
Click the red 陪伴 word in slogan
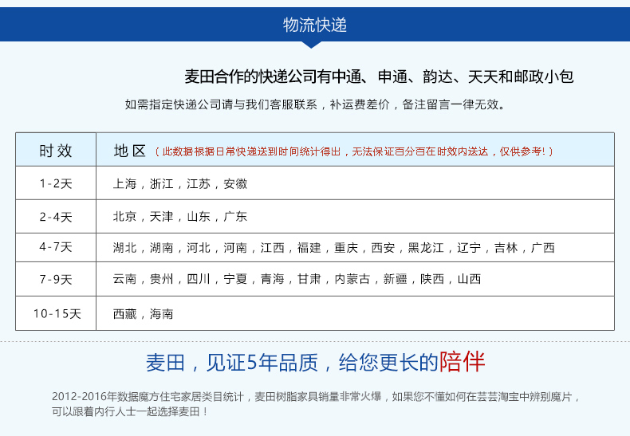462,362
